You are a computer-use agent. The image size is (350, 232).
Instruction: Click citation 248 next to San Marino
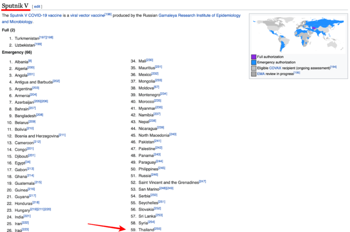pos(163,188)
